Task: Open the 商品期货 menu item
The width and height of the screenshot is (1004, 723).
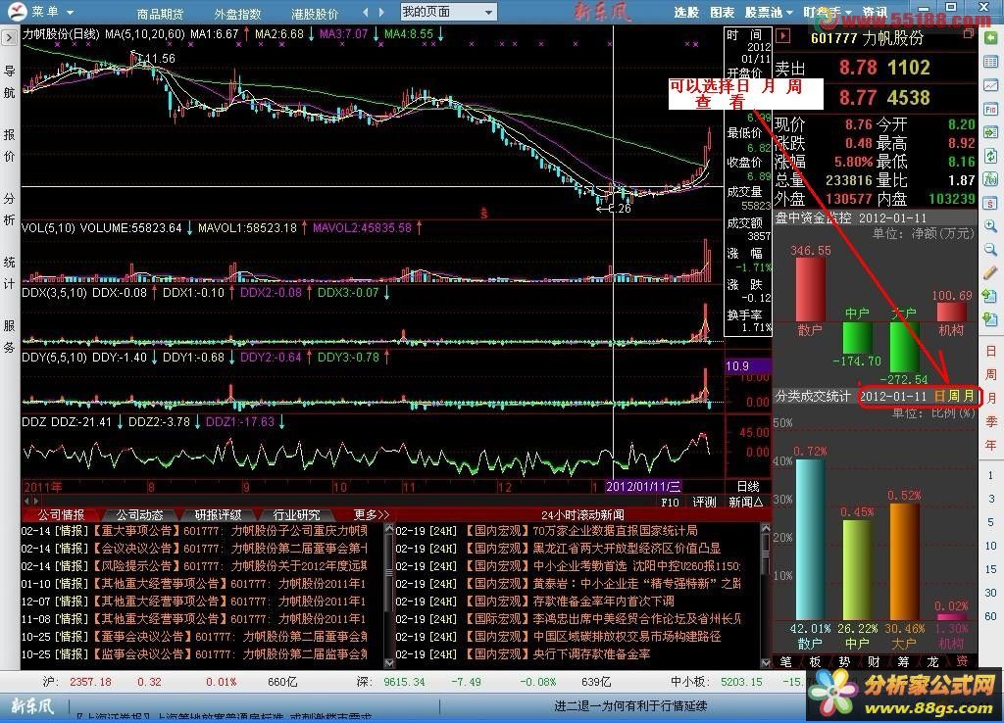Action: coord(160,14)
